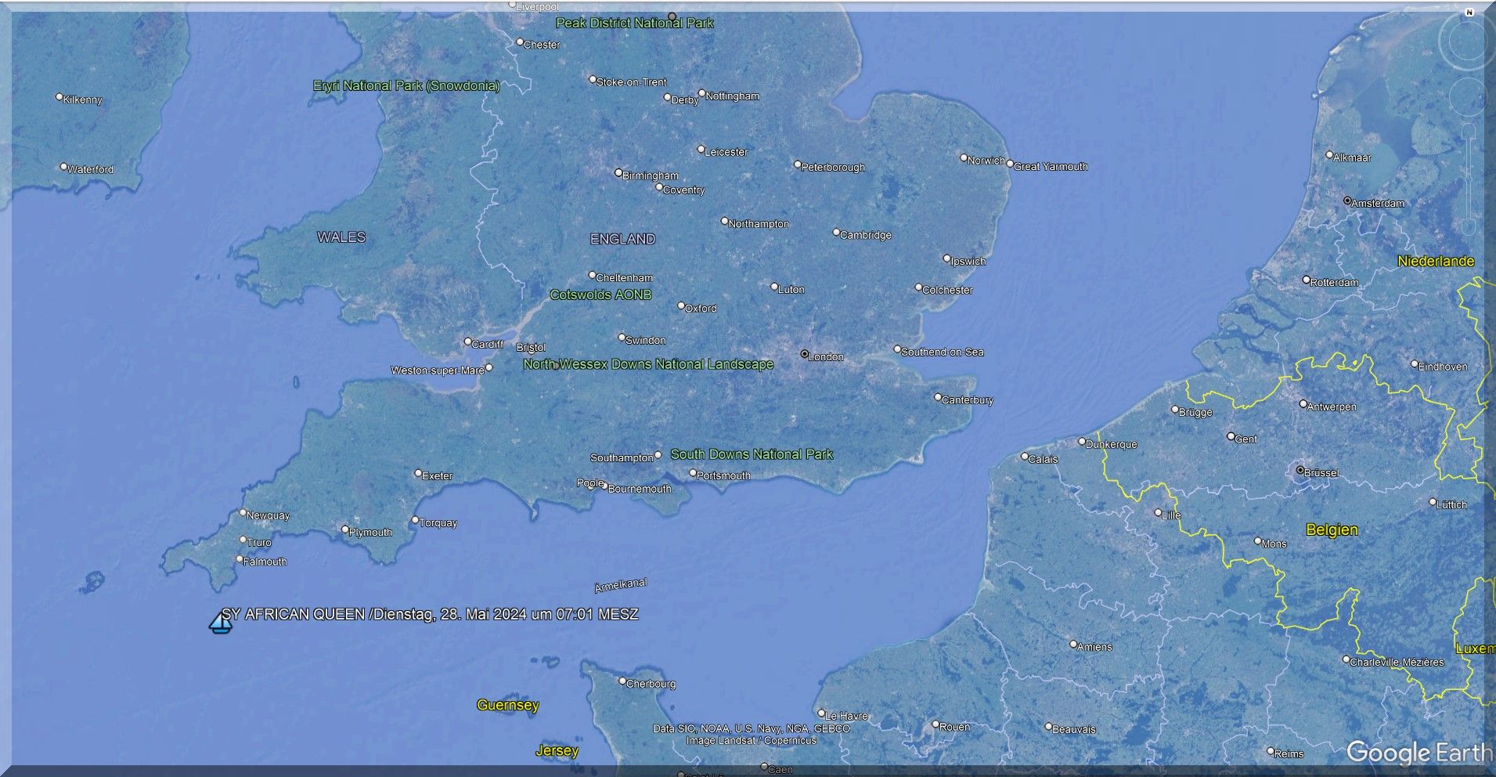
Task: Select the yellow Guernsey label
Action: (507, 705)
